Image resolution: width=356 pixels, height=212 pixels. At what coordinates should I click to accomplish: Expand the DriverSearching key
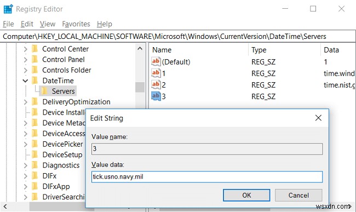click(x=25, y=197)
